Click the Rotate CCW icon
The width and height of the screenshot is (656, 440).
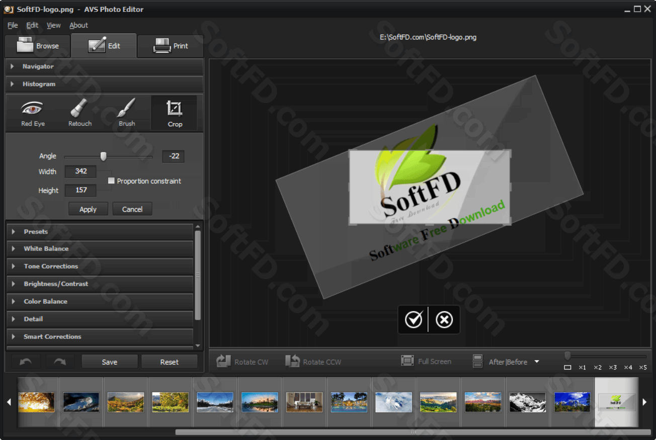point(292,361)
